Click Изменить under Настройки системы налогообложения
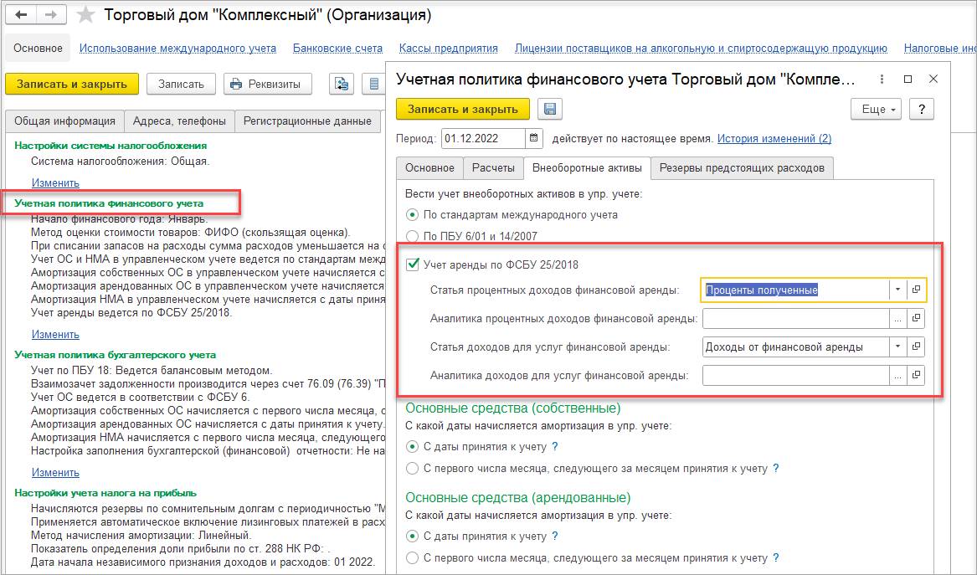Viewport: 977px width, 575px height. [x=55, y=182]
